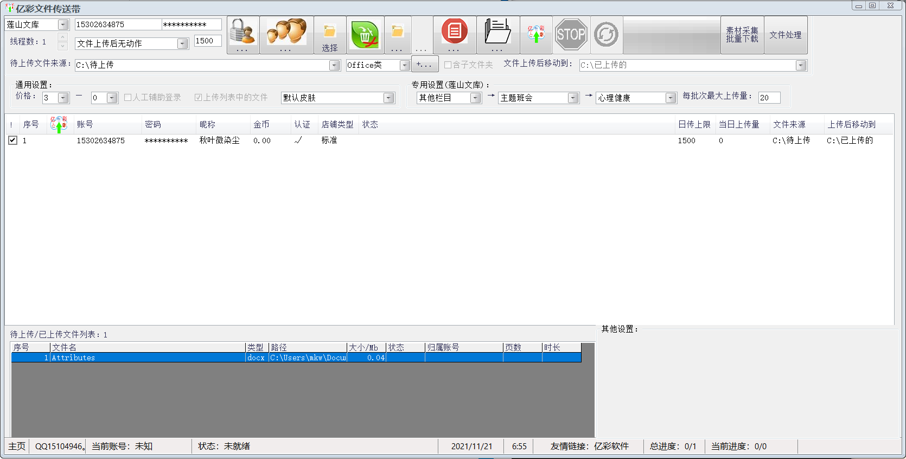The width and height of the screenshot is (906, 459).
Task: Open the 其他栏目 category dropdown
Action: (476, 98)
